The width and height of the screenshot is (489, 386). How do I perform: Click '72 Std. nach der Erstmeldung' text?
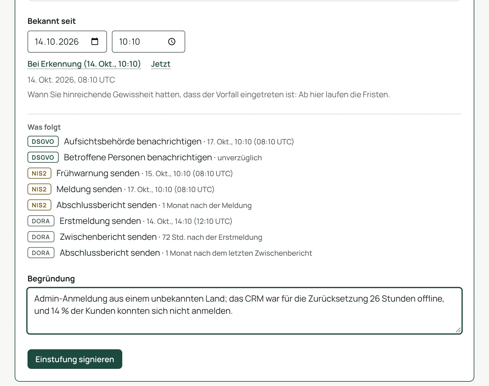(x=212, y=237)
